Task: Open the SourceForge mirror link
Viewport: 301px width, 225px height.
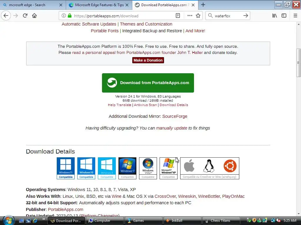Action: [x=175, y=116]
